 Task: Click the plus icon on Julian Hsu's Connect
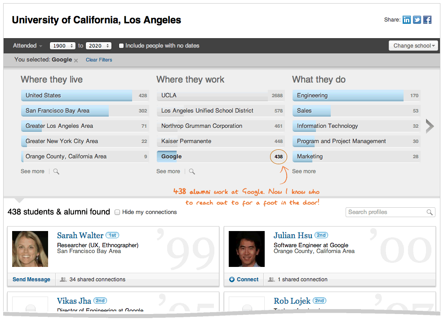231,279
